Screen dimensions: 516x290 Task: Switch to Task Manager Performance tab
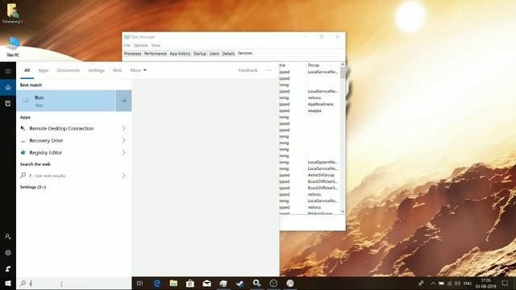point(156,54)
